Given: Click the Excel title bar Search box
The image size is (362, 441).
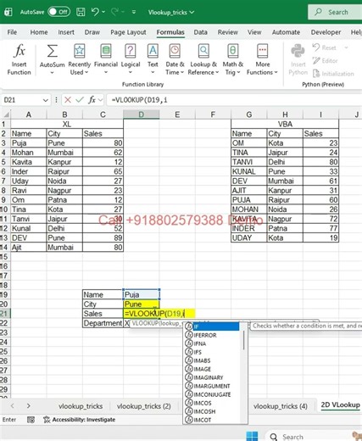Looking at the screenshot, I should point(335,12).
